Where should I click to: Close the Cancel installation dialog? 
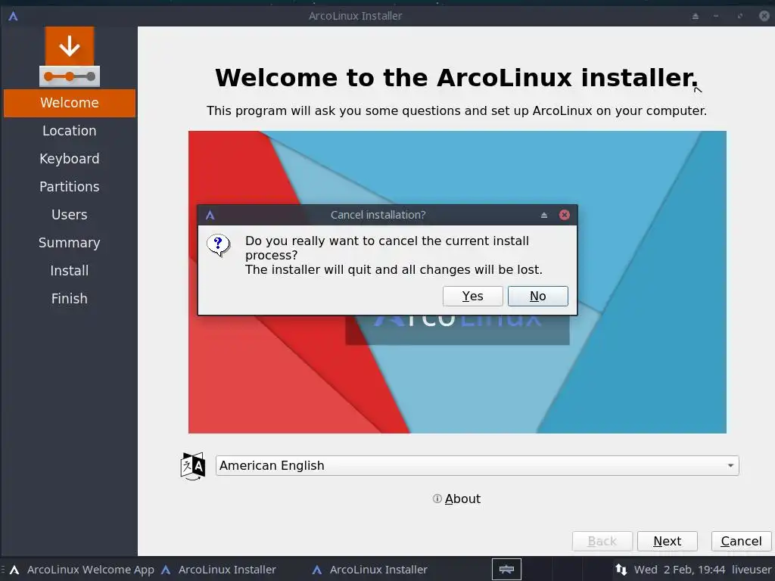pos(564,215)
